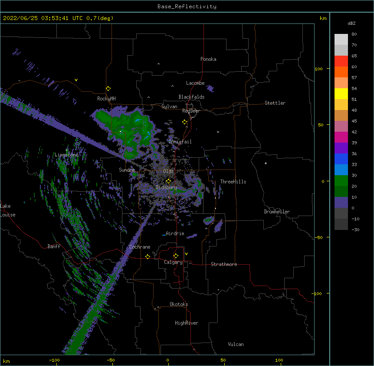374x366 pixels.
Task: Click the yellow diamond marker below Cochrane
Action: tap(148, 256)
